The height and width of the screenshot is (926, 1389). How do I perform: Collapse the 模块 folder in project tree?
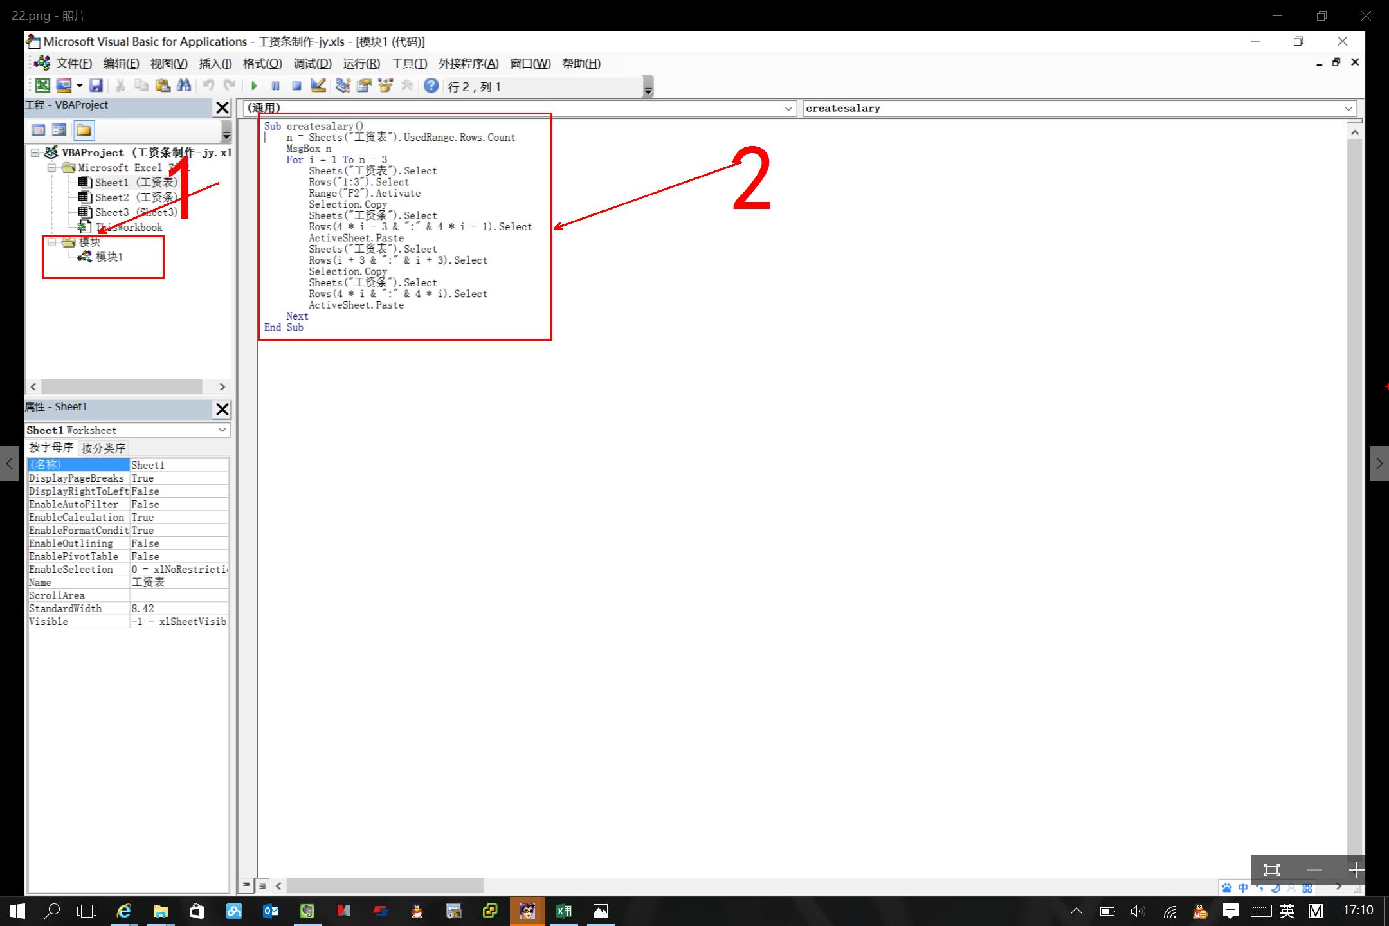(52, 242)
